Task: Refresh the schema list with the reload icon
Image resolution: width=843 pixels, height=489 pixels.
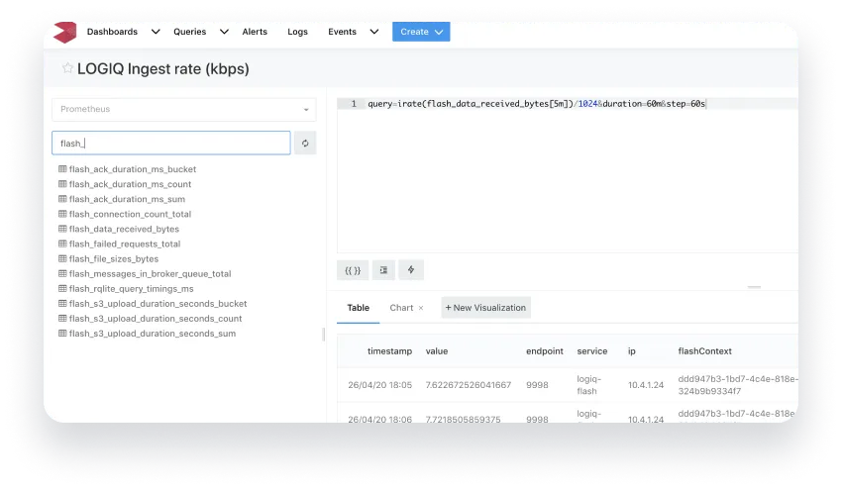Action: (305, 143)
